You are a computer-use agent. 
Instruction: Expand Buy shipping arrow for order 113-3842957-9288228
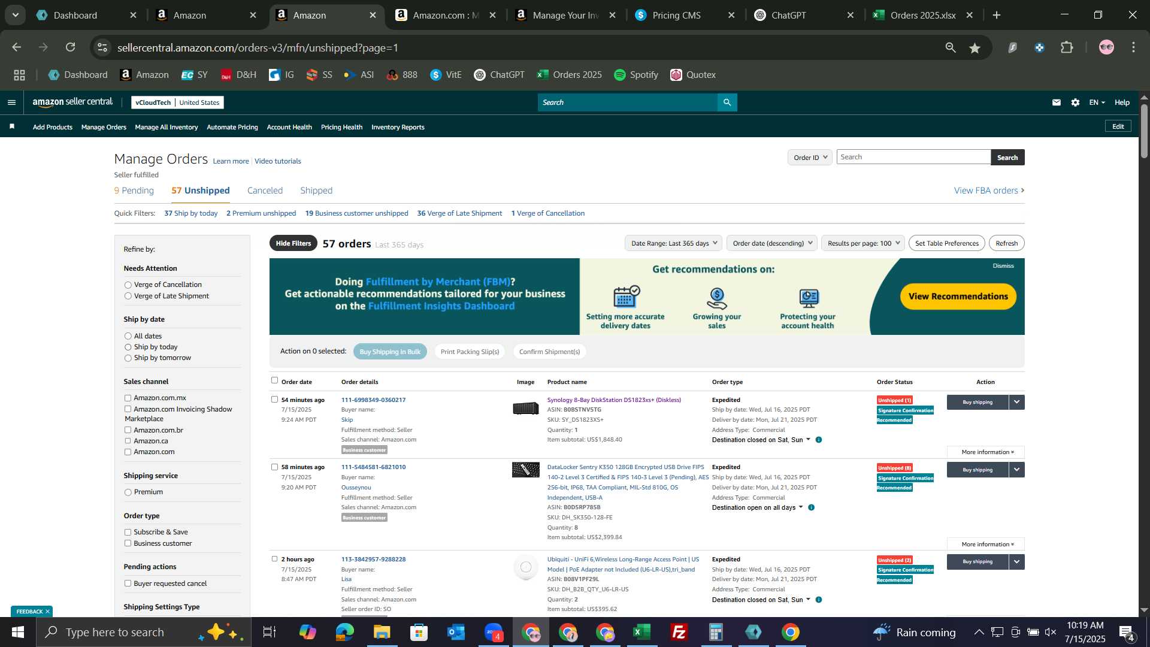tap(1017, 561)
